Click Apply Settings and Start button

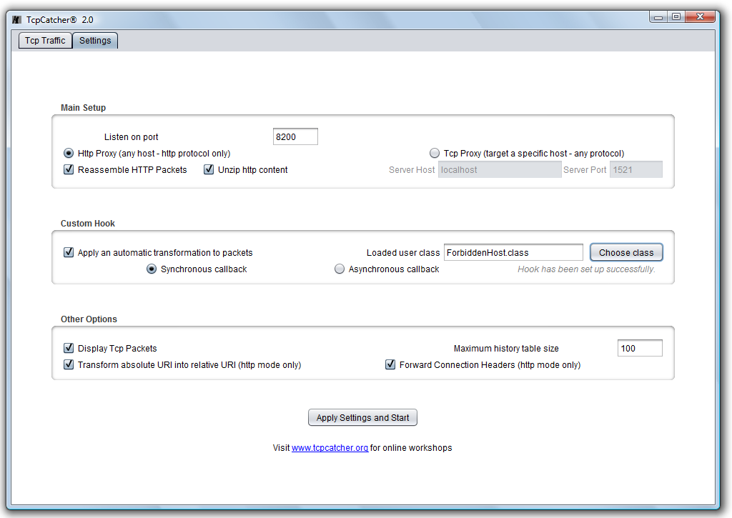point(362,418)
